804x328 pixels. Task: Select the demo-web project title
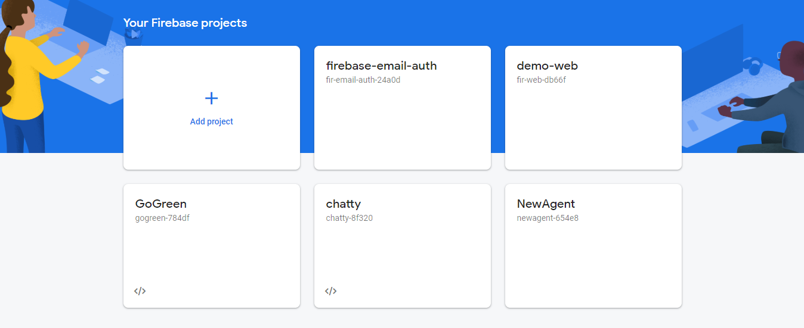tap(547, 65)
